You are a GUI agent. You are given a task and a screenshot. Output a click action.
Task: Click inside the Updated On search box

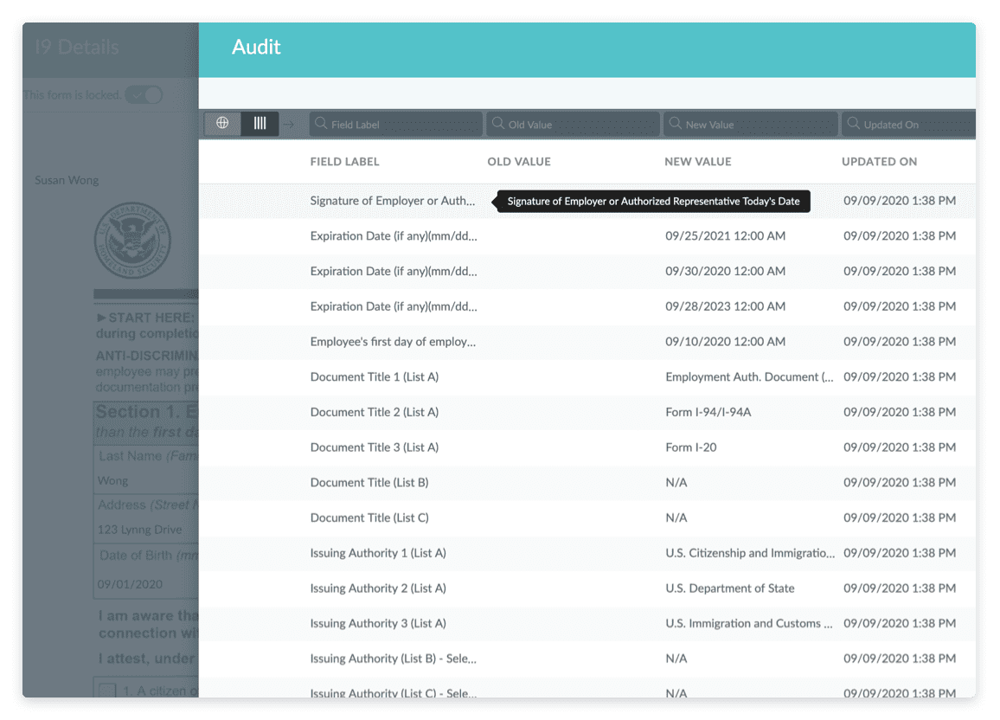point(913,123)
